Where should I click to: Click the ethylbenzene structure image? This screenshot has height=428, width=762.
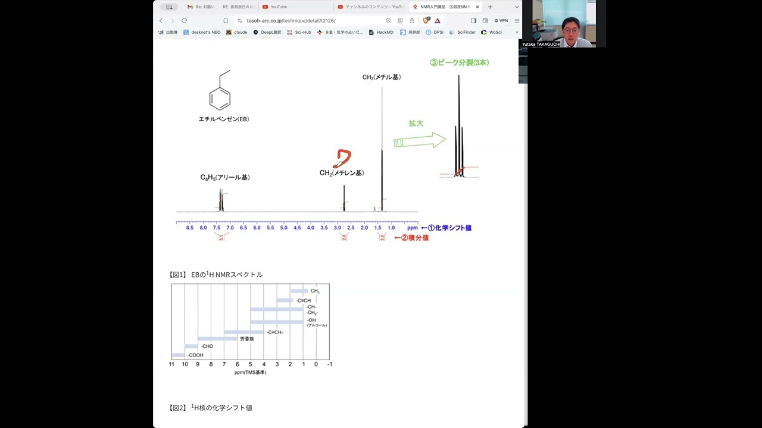pos(220,90)
